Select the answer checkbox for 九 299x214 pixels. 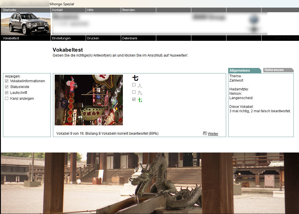pyautogui.click(x=134, y=92)
